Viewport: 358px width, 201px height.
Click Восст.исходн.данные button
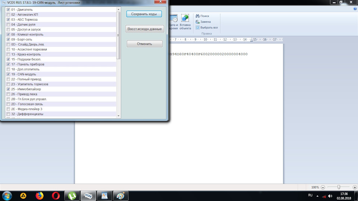coord(145,29)
